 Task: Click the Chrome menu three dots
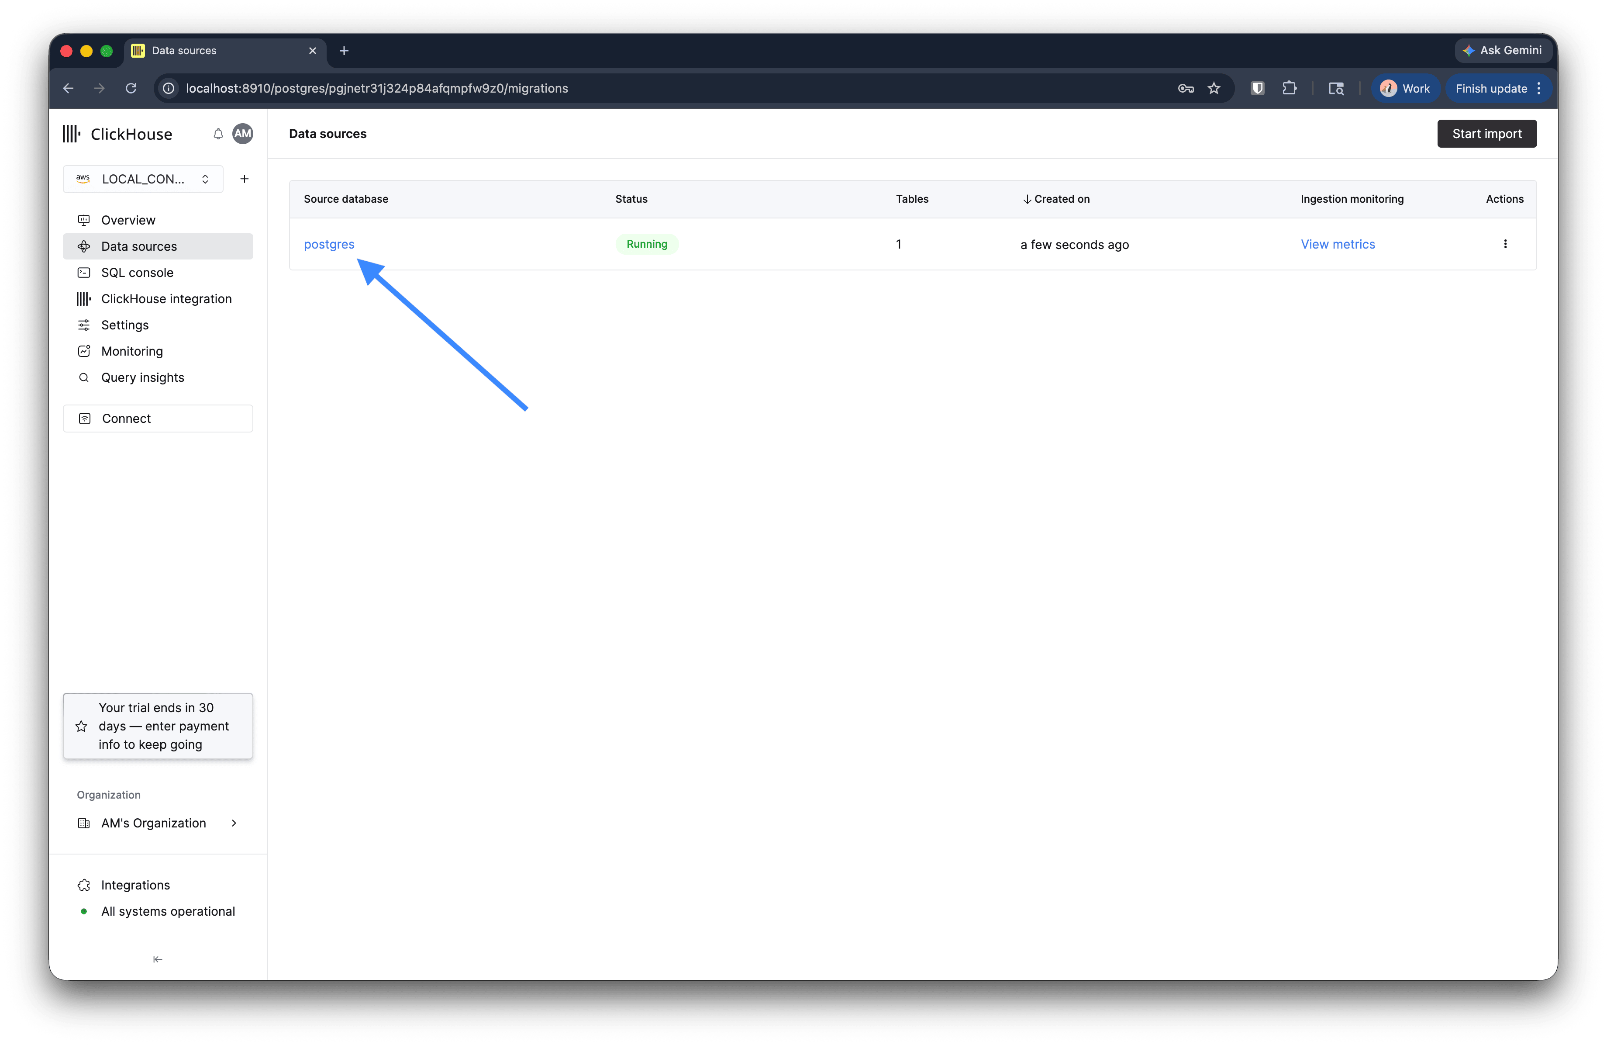click(x=1539, y=89)
